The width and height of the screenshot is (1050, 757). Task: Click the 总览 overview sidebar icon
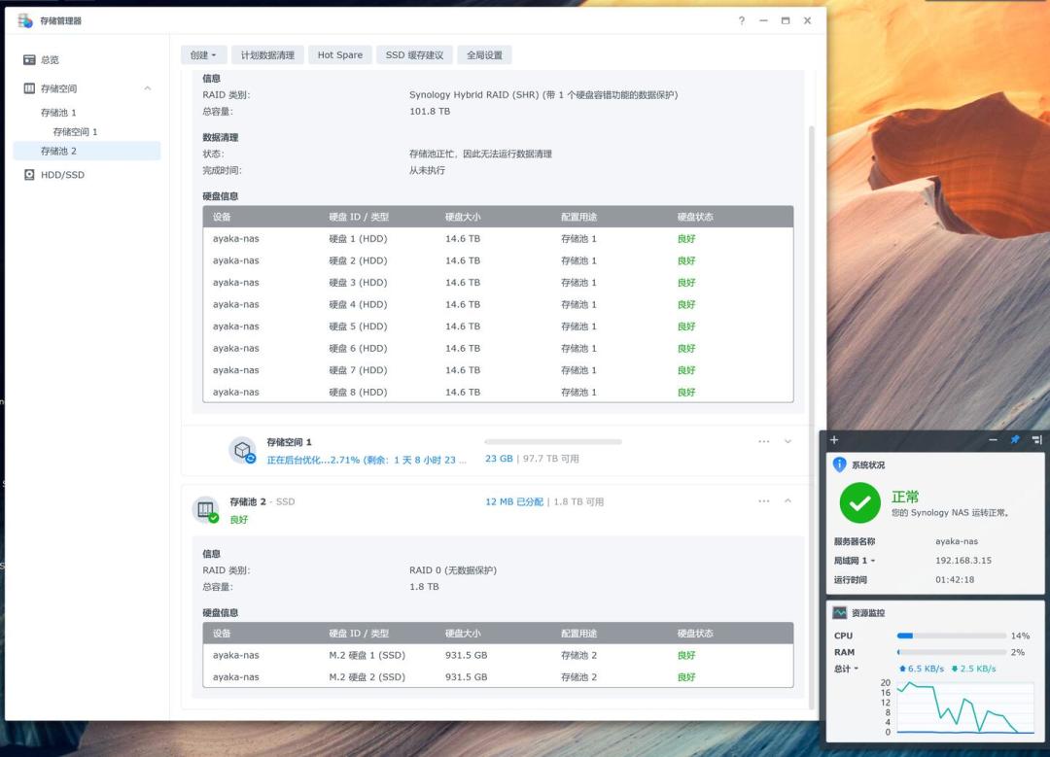(x=29, y=59)
